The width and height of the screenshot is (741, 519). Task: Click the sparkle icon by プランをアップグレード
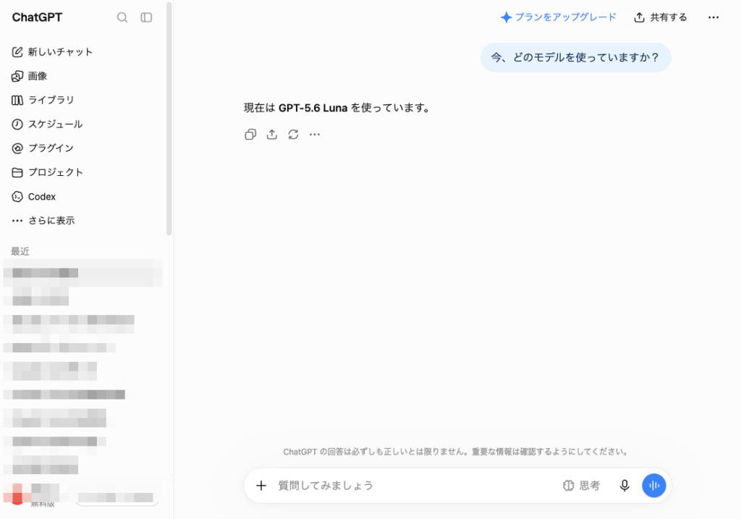pyautogui.click(x=506, y=17)
